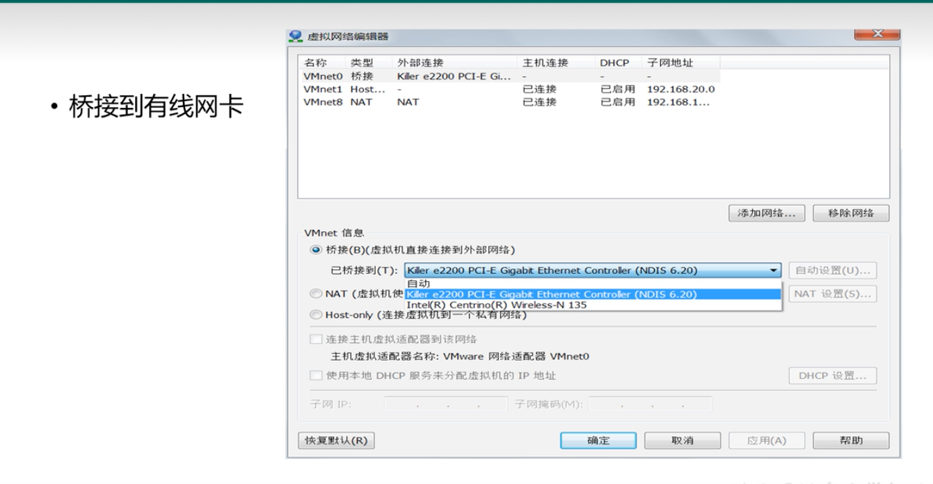Click the 应用(A) button
This screenshot has width=933, height=484.
pos(767,441)
